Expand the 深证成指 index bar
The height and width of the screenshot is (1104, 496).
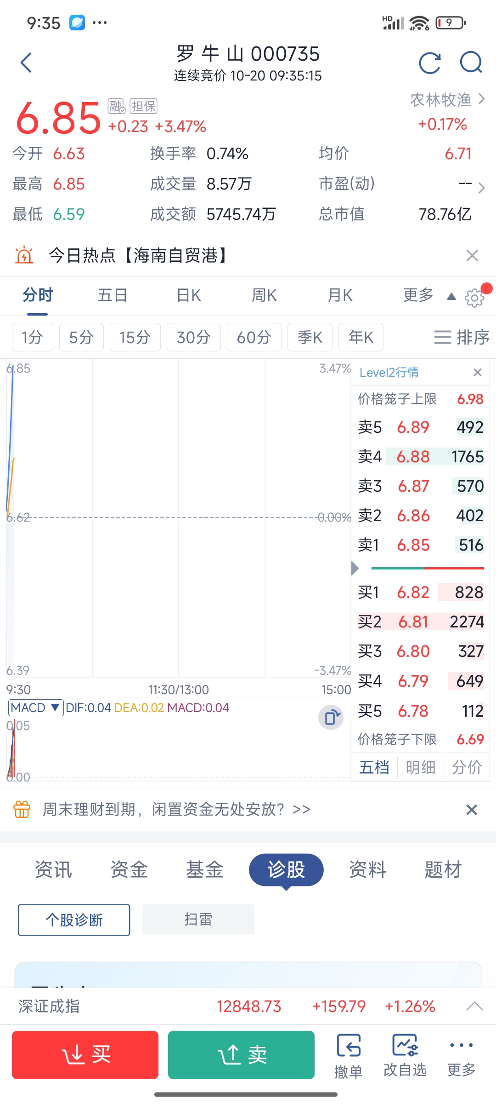474,1006
